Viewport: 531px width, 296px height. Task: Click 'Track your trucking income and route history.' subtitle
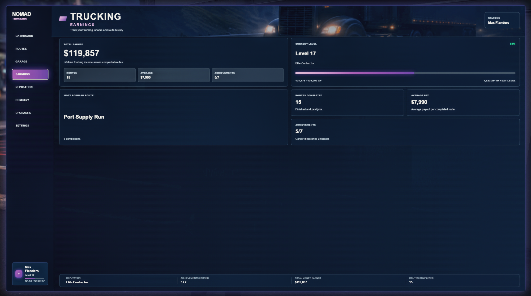pos(97,30)
